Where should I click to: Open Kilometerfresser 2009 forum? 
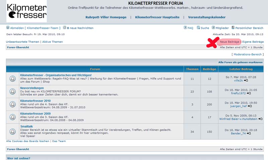pos(35,113)
